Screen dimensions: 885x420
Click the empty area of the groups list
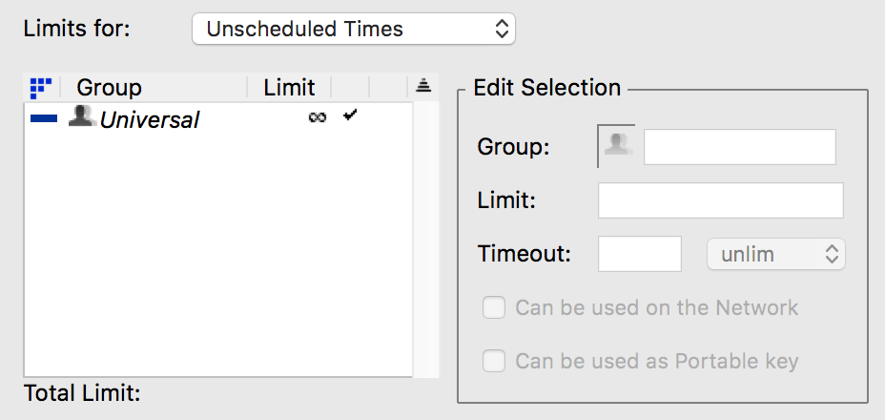click(x=217, y=258)
